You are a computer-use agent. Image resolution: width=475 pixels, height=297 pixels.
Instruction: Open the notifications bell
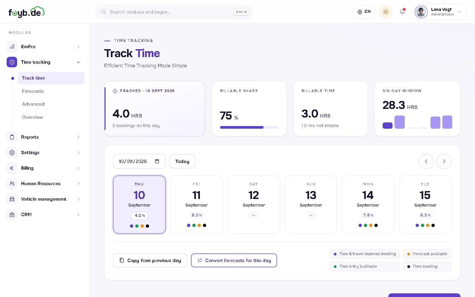coord(402,12)
